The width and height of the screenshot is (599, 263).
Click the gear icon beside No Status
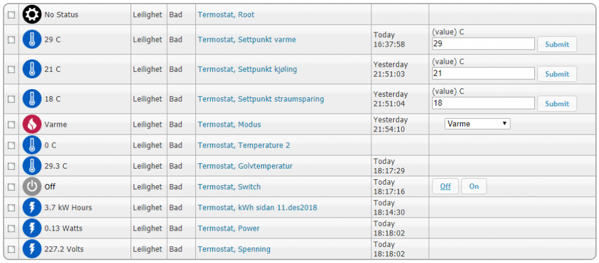pos(32,14)
